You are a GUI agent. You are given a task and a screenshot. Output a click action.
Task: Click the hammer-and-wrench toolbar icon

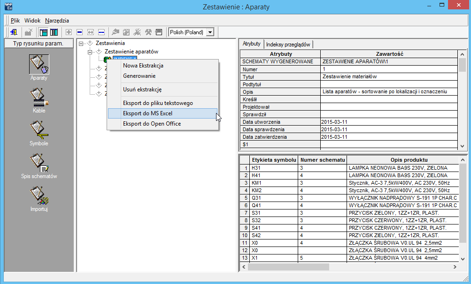[x=148, y=32]
